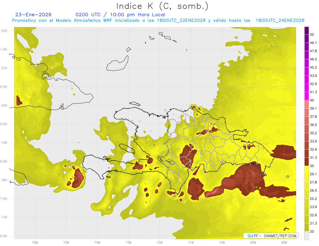The height and width of the screenshot is (246, 319).
Task: Click the latitude axis label '19N'
Action: pos(4,143)
